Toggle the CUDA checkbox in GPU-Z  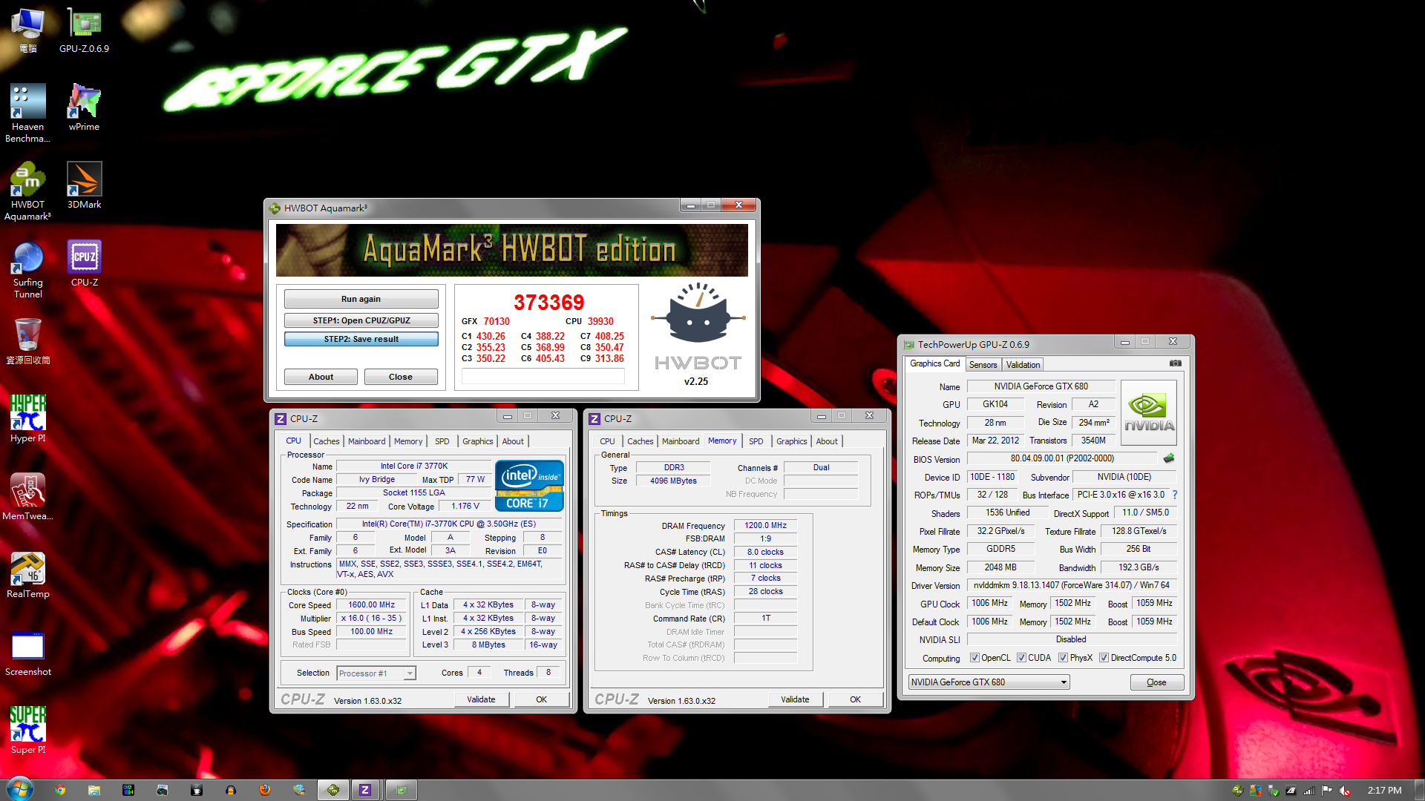point(1021,658)
